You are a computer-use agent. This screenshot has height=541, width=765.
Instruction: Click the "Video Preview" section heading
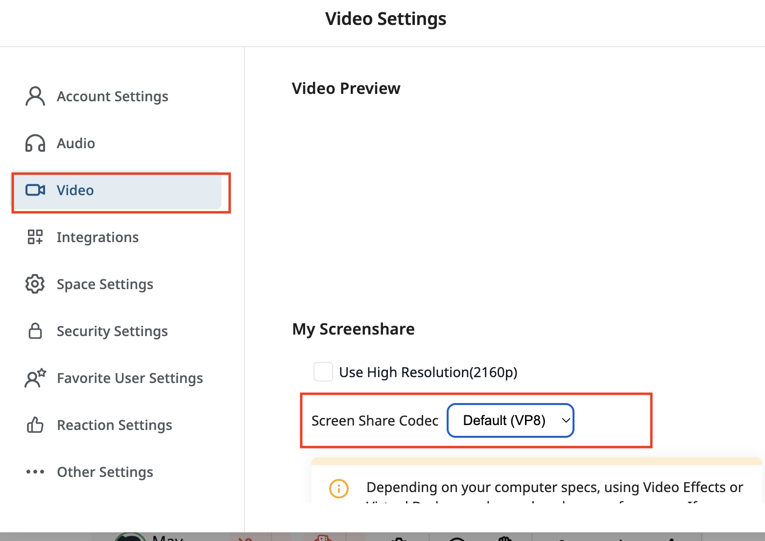tap(346, 89)
